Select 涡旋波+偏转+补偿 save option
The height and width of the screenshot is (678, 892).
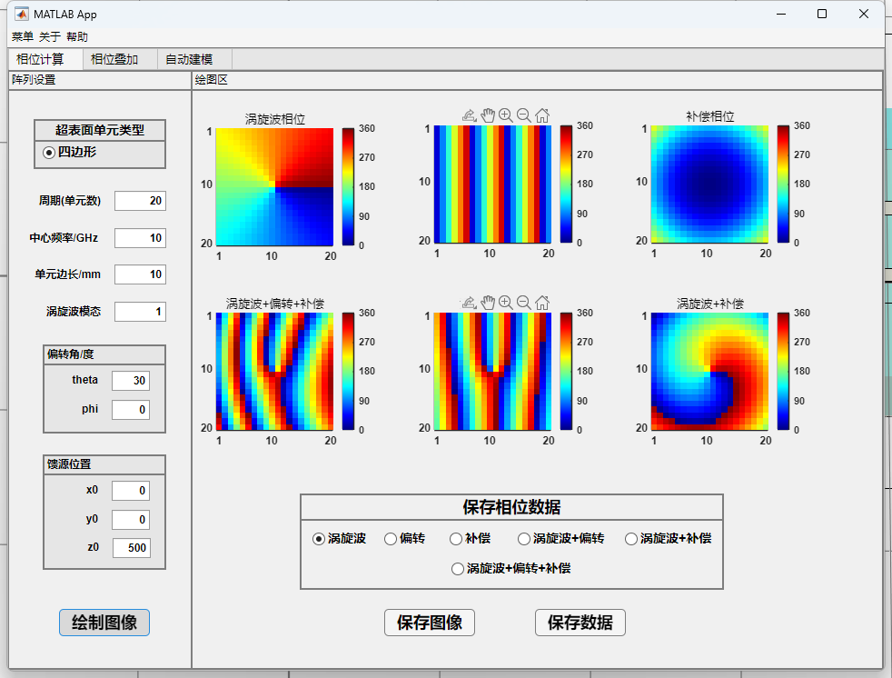[458, 569]
